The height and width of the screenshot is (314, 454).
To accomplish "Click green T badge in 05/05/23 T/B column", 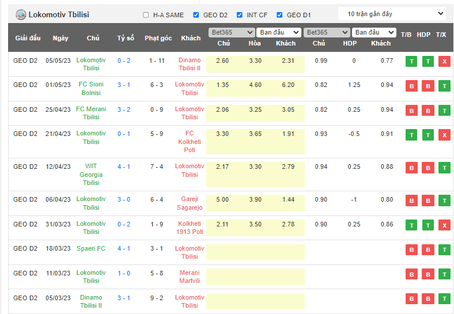I will tap(411, 62).
